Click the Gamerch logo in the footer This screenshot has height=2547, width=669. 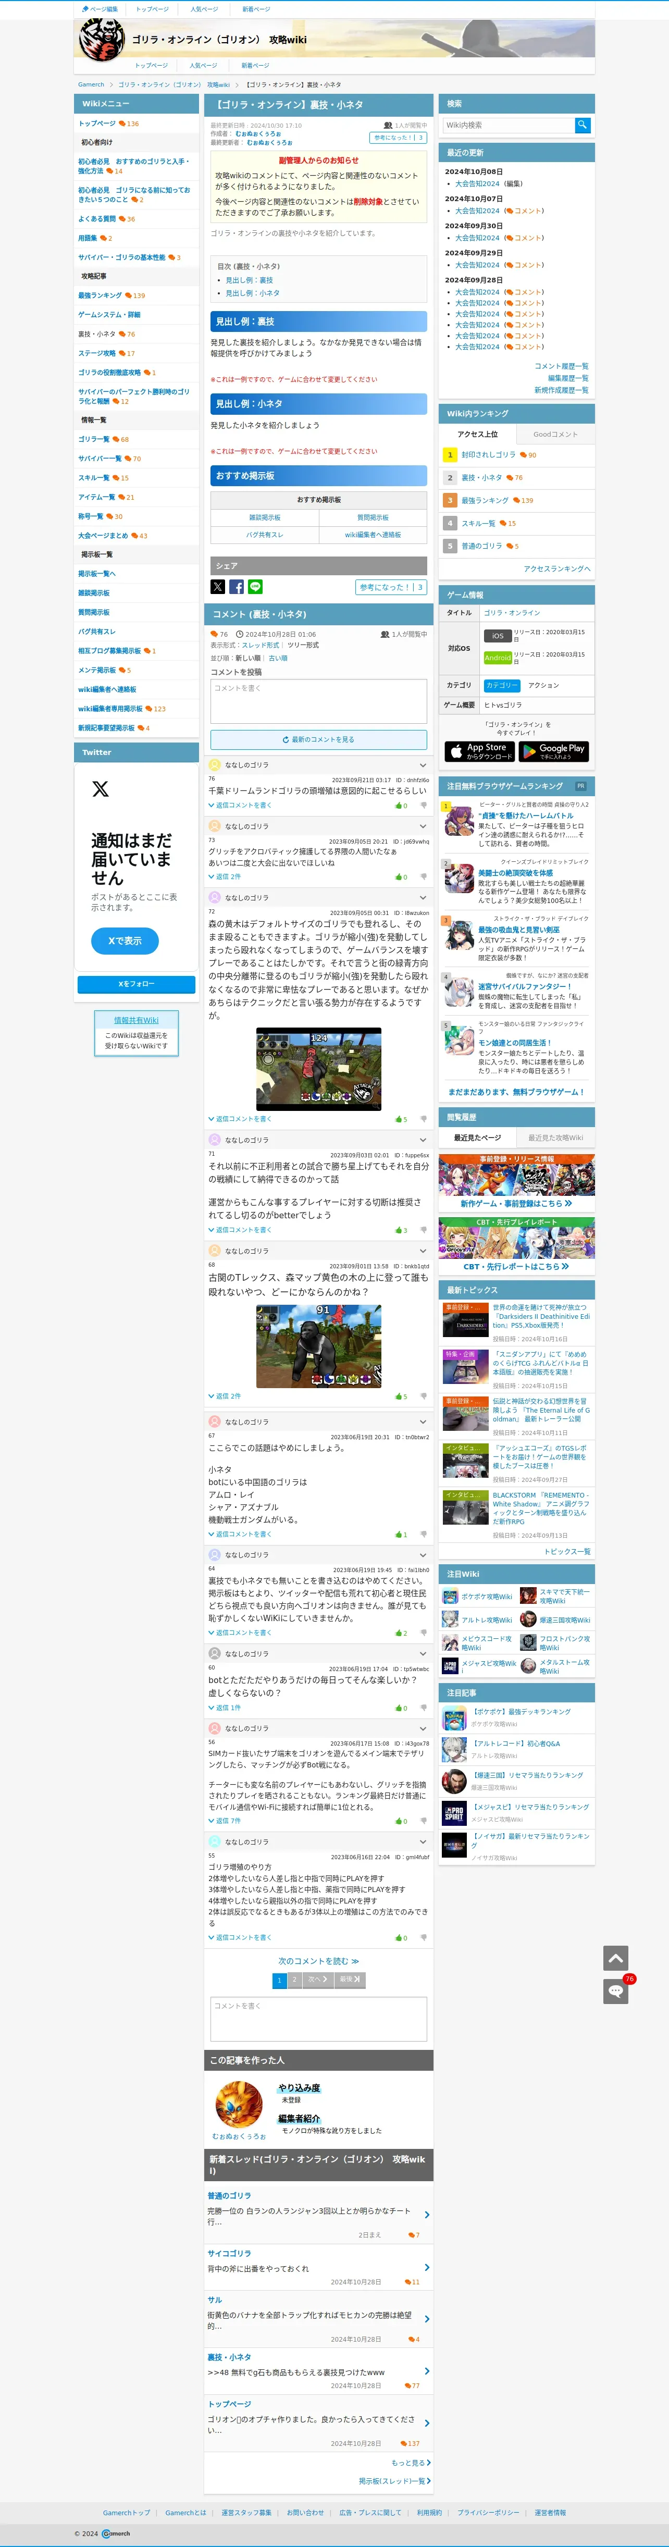coord(116,2534)
